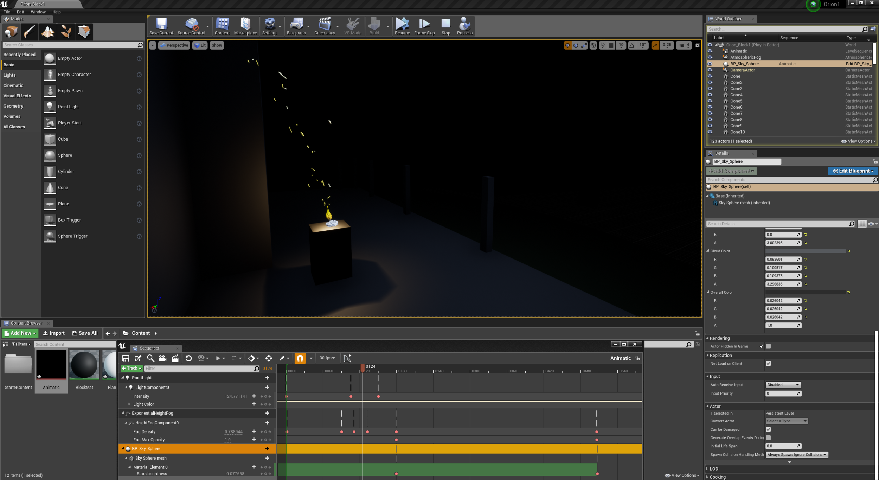Open the 30 fps frame rate dropdown

click(327, 358)
